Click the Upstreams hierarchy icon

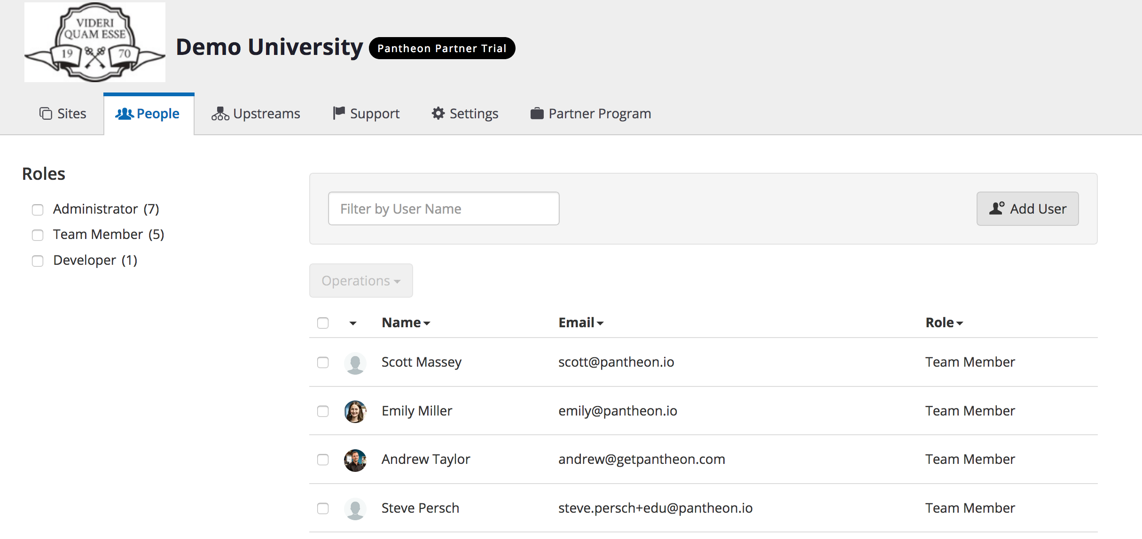pos(220,114)
